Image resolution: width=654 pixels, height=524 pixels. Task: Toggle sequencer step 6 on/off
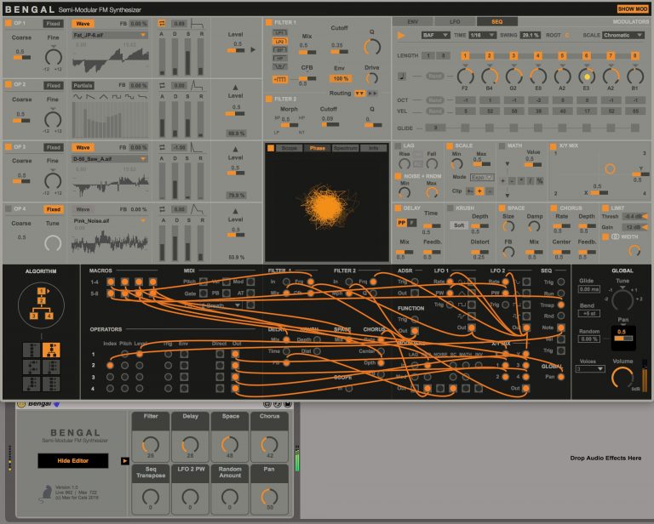pos(586,55)
